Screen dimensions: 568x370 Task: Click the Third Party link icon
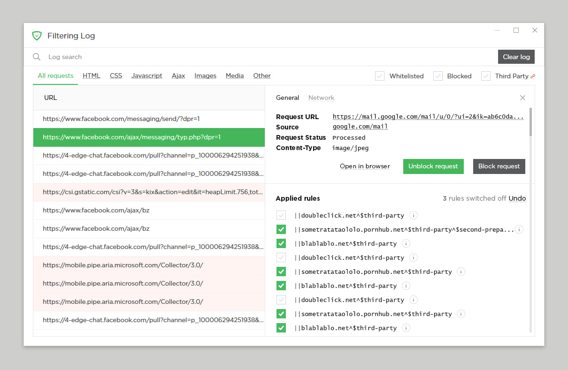pos(533,76)
